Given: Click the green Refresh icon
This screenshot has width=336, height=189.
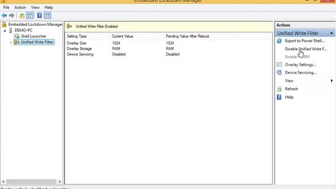Looking at the screenshot, I should click(x=279, y=89).
